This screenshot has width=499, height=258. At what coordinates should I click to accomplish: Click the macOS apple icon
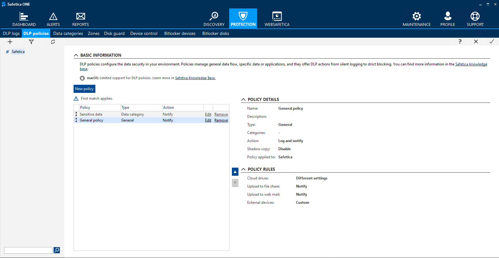tap(82, 78)
